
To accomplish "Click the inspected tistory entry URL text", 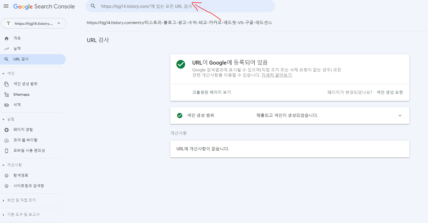I will coord(179,23).
